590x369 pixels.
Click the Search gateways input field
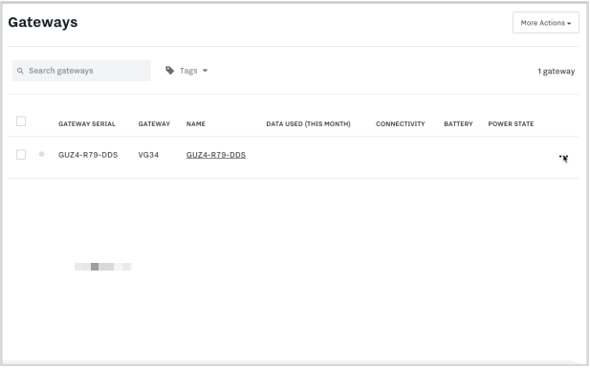tap(81, 71)
